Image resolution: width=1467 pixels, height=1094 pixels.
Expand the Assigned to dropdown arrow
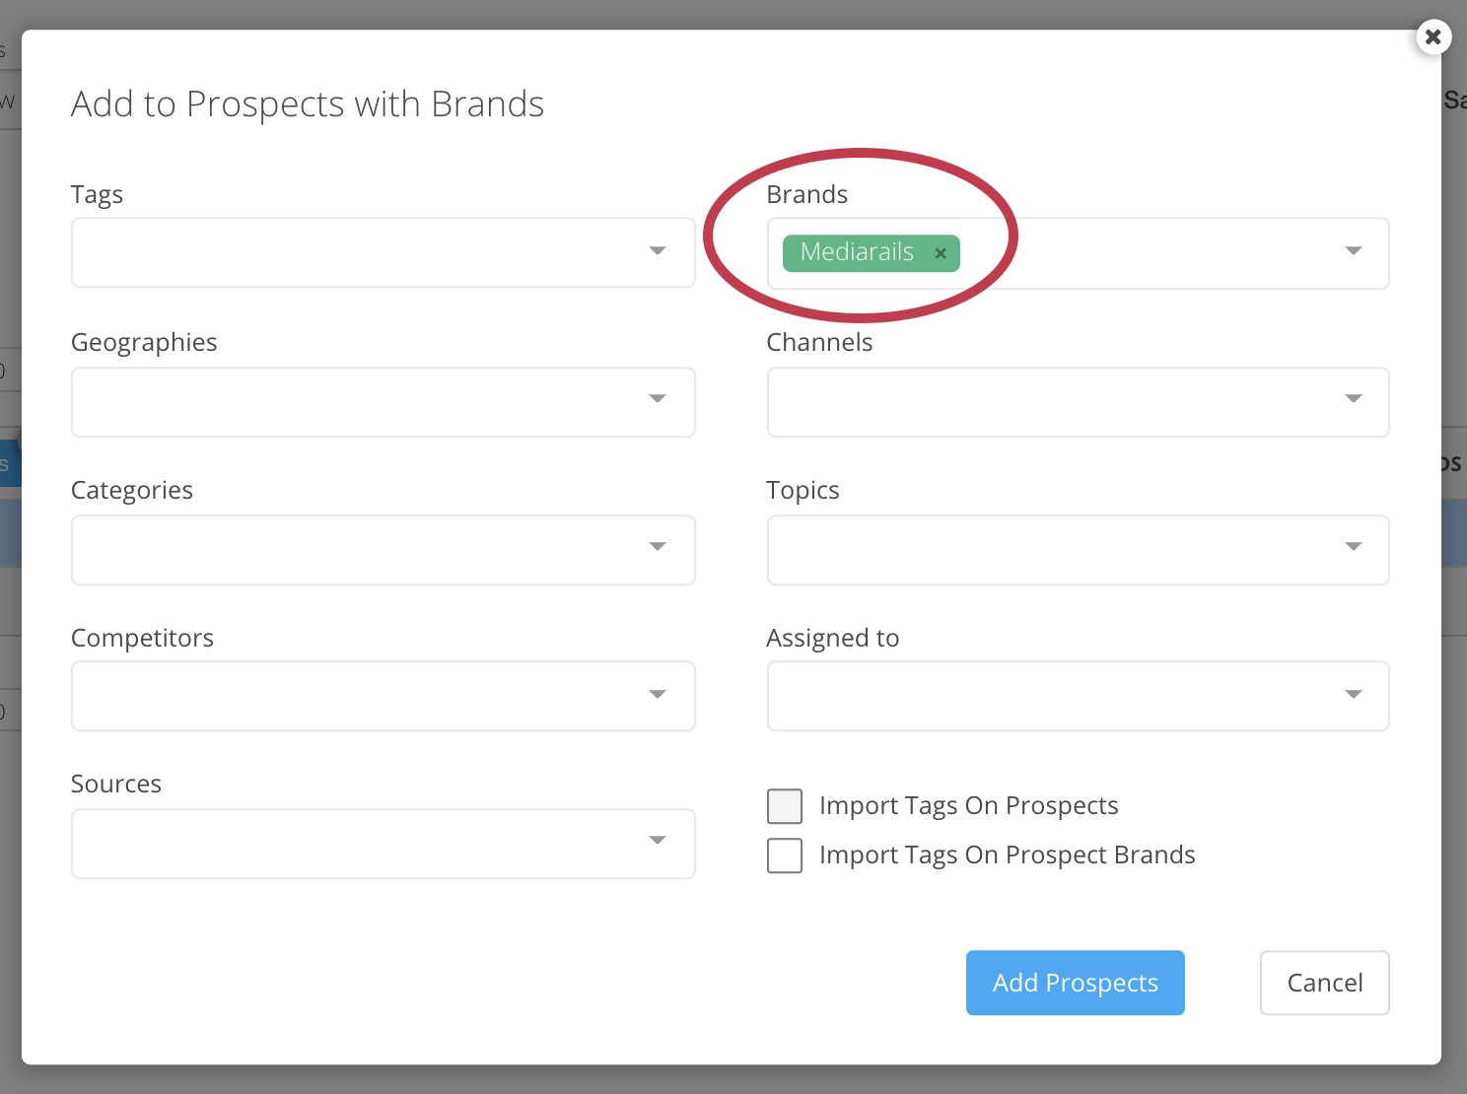tap(1354, 695)
